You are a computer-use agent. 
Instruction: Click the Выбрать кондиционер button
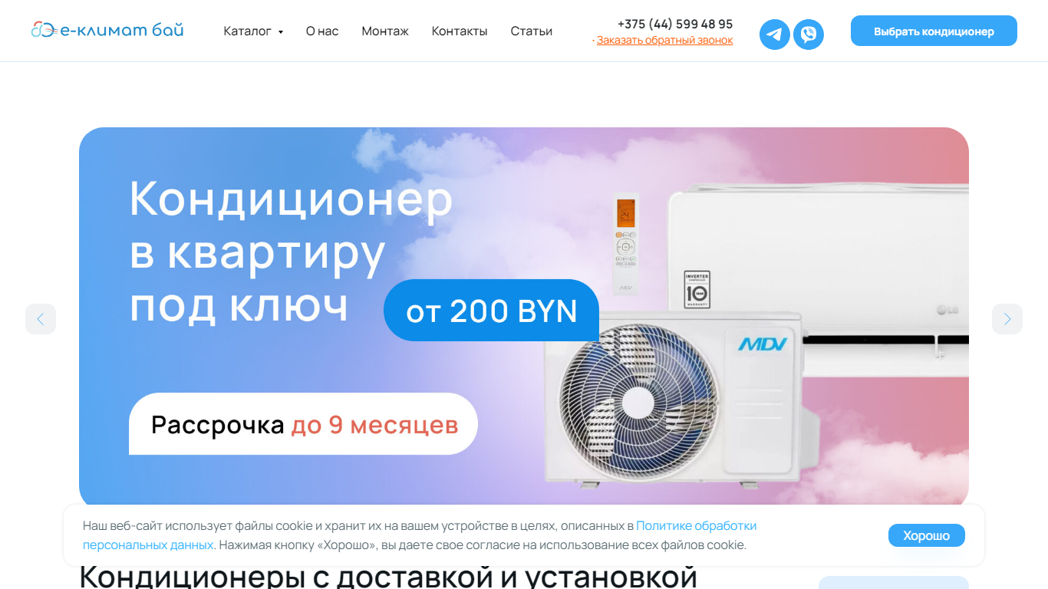934,31
